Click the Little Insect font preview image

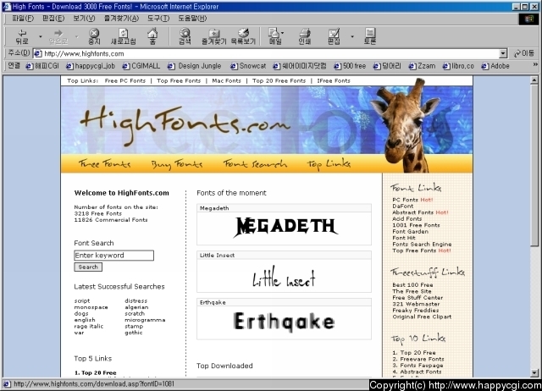pos(284,277)
